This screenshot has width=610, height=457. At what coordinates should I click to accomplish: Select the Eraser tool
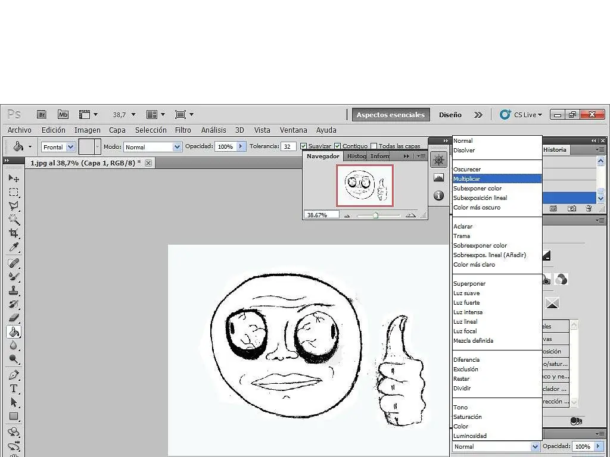(14, 318)
